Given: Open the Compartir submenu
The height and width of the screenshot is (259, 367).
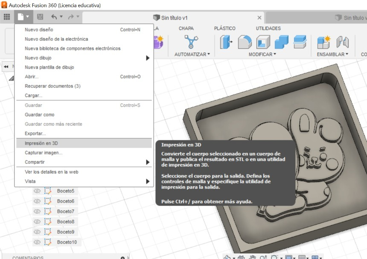Looking at the screenshot, I should pos(84,162).
